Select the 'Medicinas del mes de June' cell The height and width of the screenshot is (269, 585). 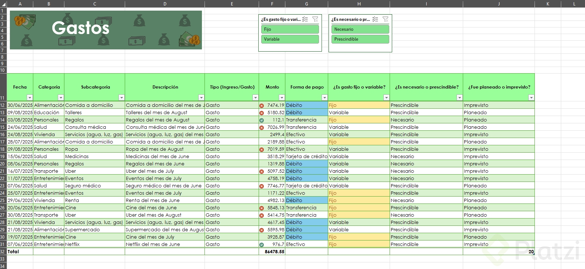[x=165, y=156]
